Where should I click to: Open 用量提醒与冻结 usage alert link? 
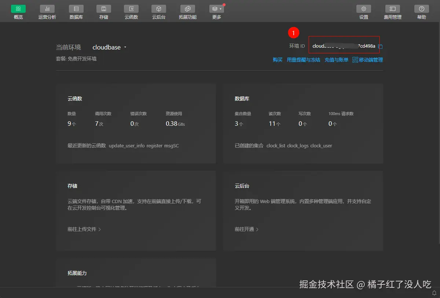[x=303, y=60]
